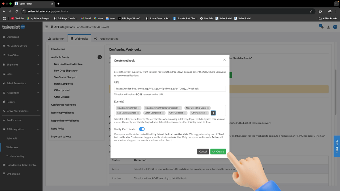Remove the New Leadtime Order event tag
340x191 pixels.
click(139, 108)
